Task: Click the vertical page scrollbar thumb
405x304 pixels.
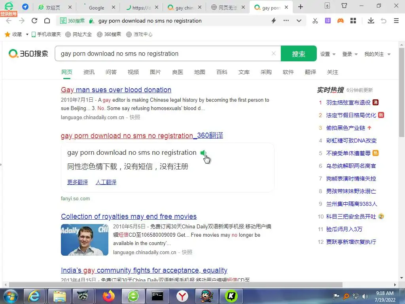Action: coord(402,92)
